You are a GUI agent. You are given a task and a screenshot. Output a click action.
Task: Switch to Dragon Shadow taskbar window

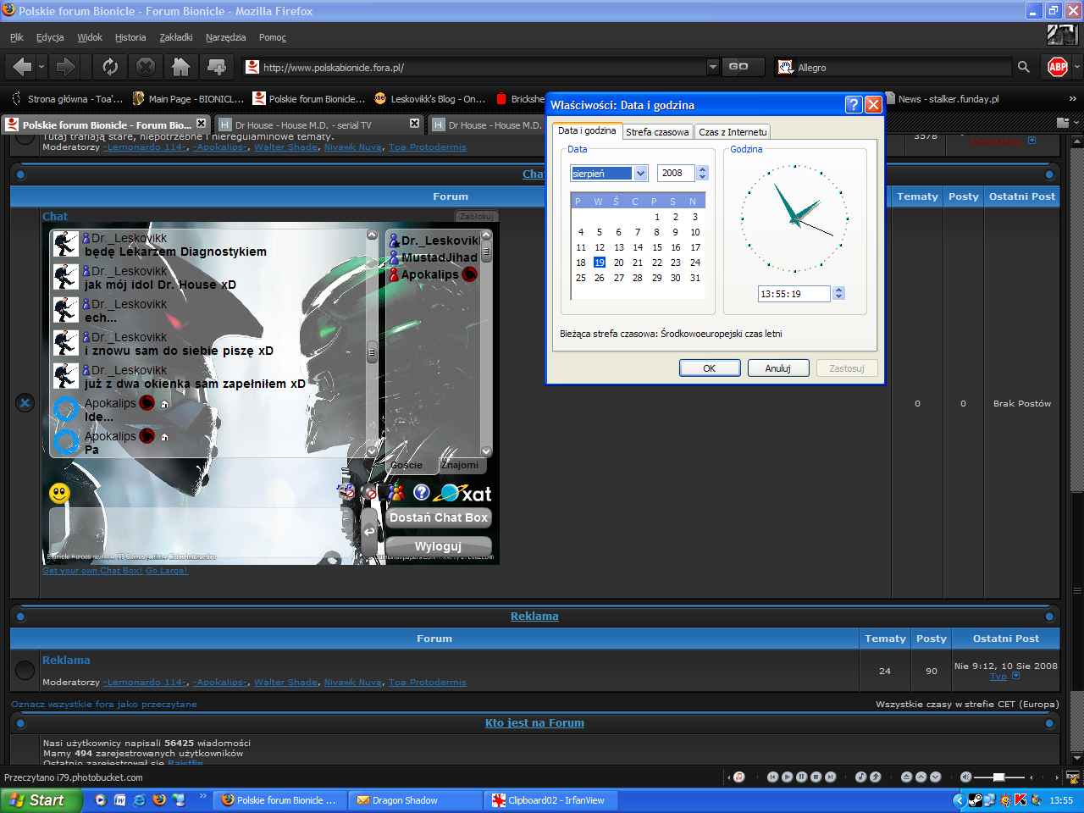coord(417,800)
